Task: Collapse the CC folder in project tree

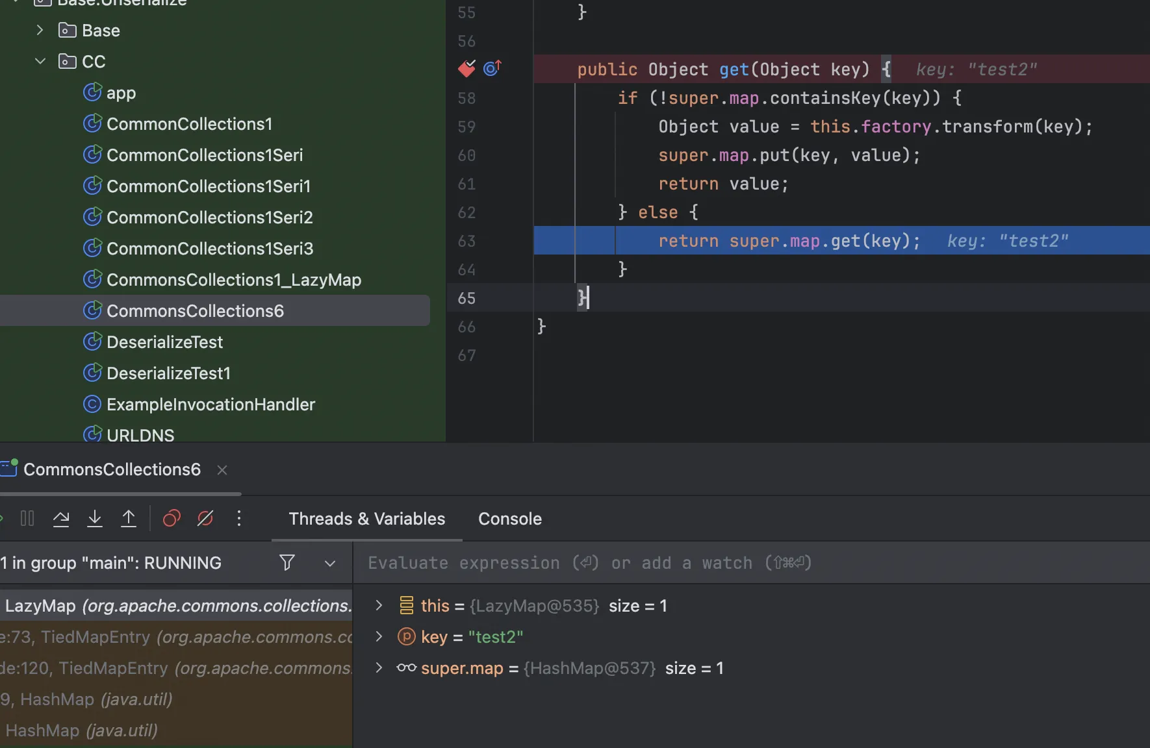Action: (40, 61)
